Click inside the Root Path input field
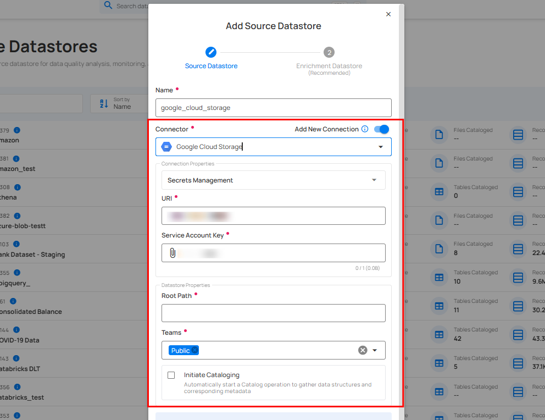This screenshot has height=420, width=545. [x=273, y=313]
